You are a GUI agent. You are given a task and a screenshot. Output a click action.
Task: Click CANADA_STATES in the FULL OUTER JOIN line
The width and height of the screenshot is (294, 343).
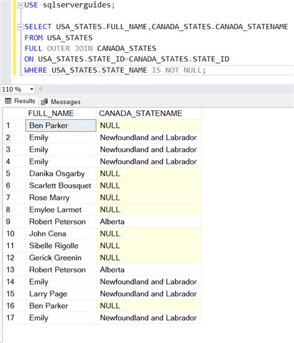pyautogui.click(x=127, y=48)
